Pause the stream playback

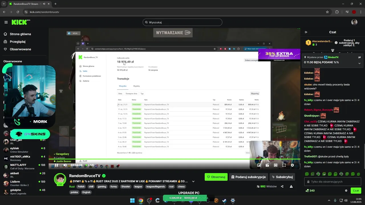coord(57,165)
